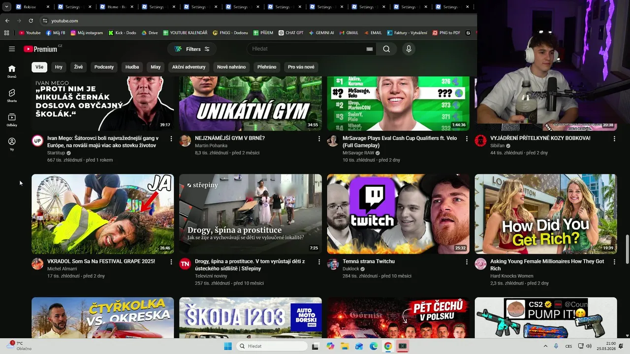Select the Hudba filter chip
This screenshot has height=354, width=630.
pyautogui.click(x=132, y=67)
